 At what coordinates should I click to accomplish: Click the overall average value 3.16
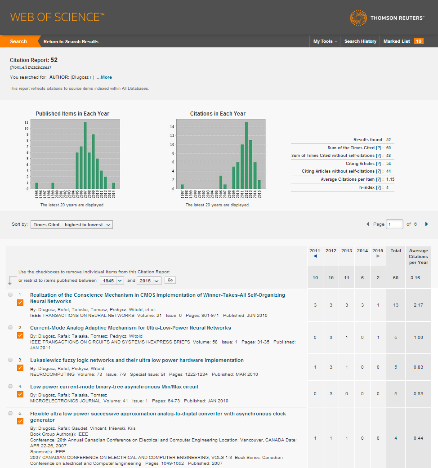pyautogui.click(x=415, y=277)
